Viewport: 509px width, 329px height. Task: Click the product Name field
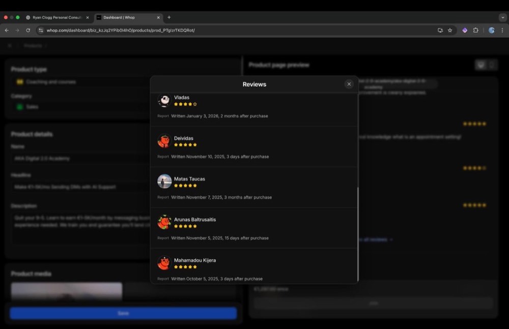tap(80, 158)
